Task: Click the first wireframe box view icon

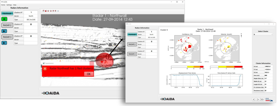Action: tap(44, 11)
